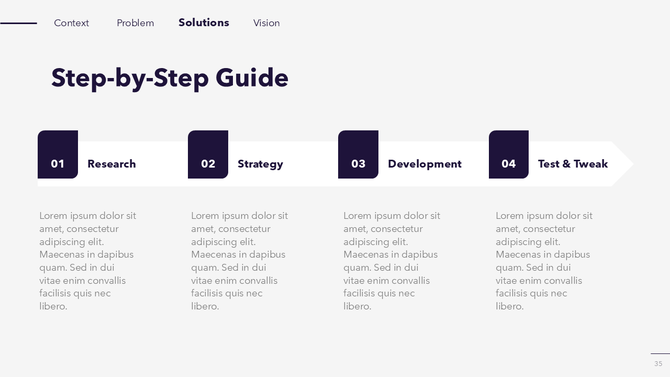
Task: Select the 01 step number box
Action: 58,155
